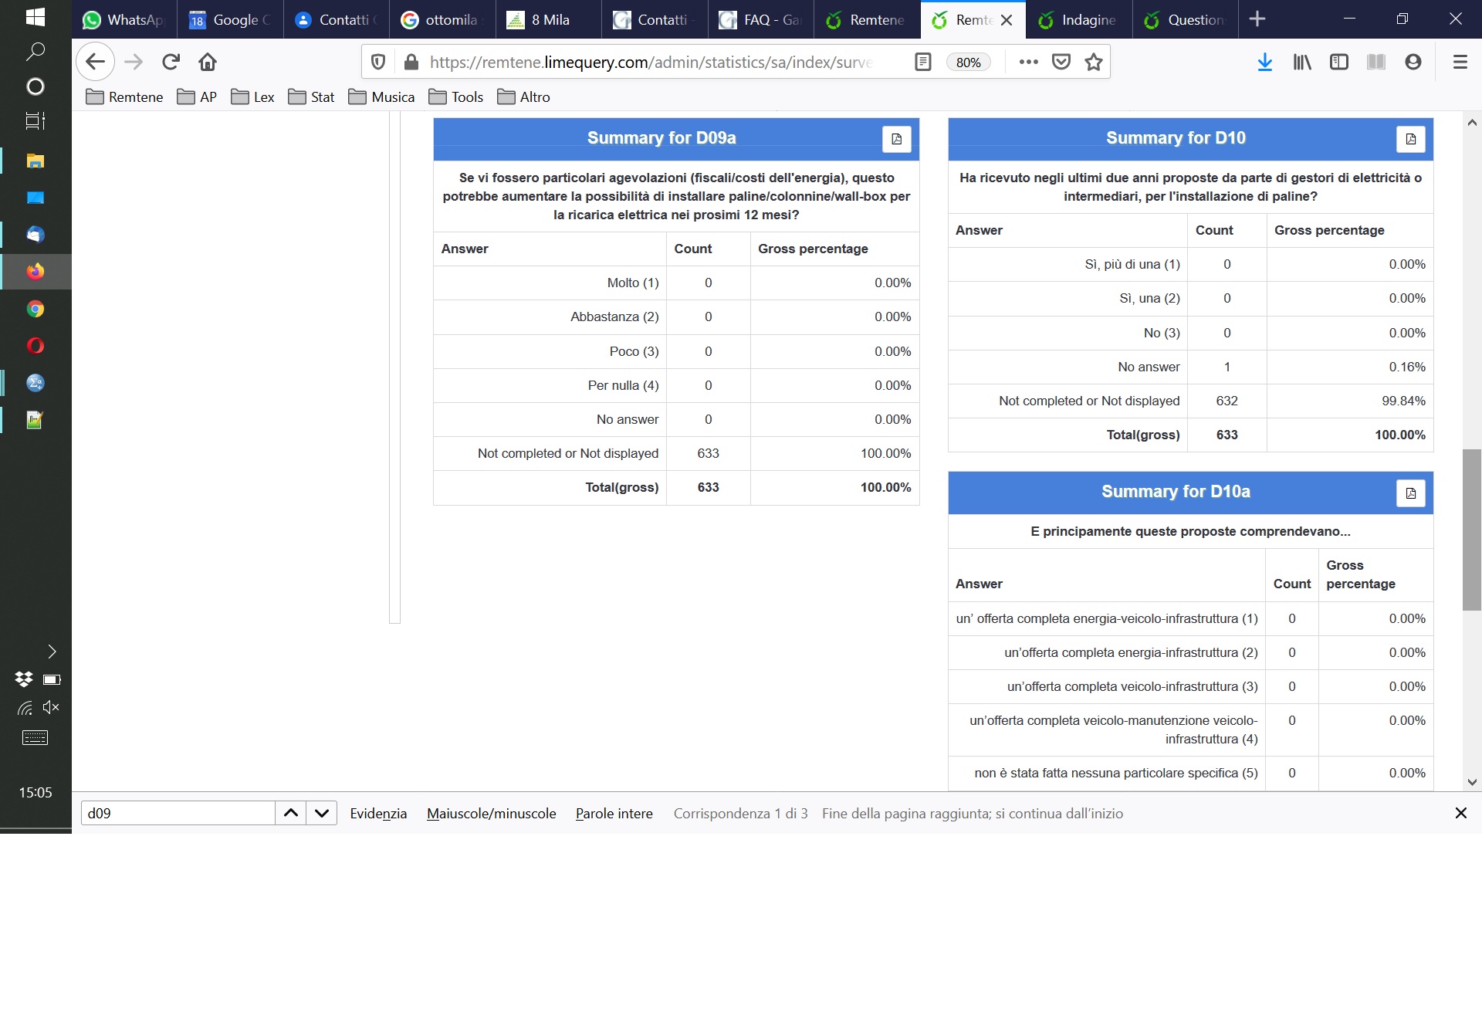The height and width of the screenshot is (1036, 1482).
Task: Toggle Parole intere whole words option
Action: pyautogui.click(x=614, y=813)
